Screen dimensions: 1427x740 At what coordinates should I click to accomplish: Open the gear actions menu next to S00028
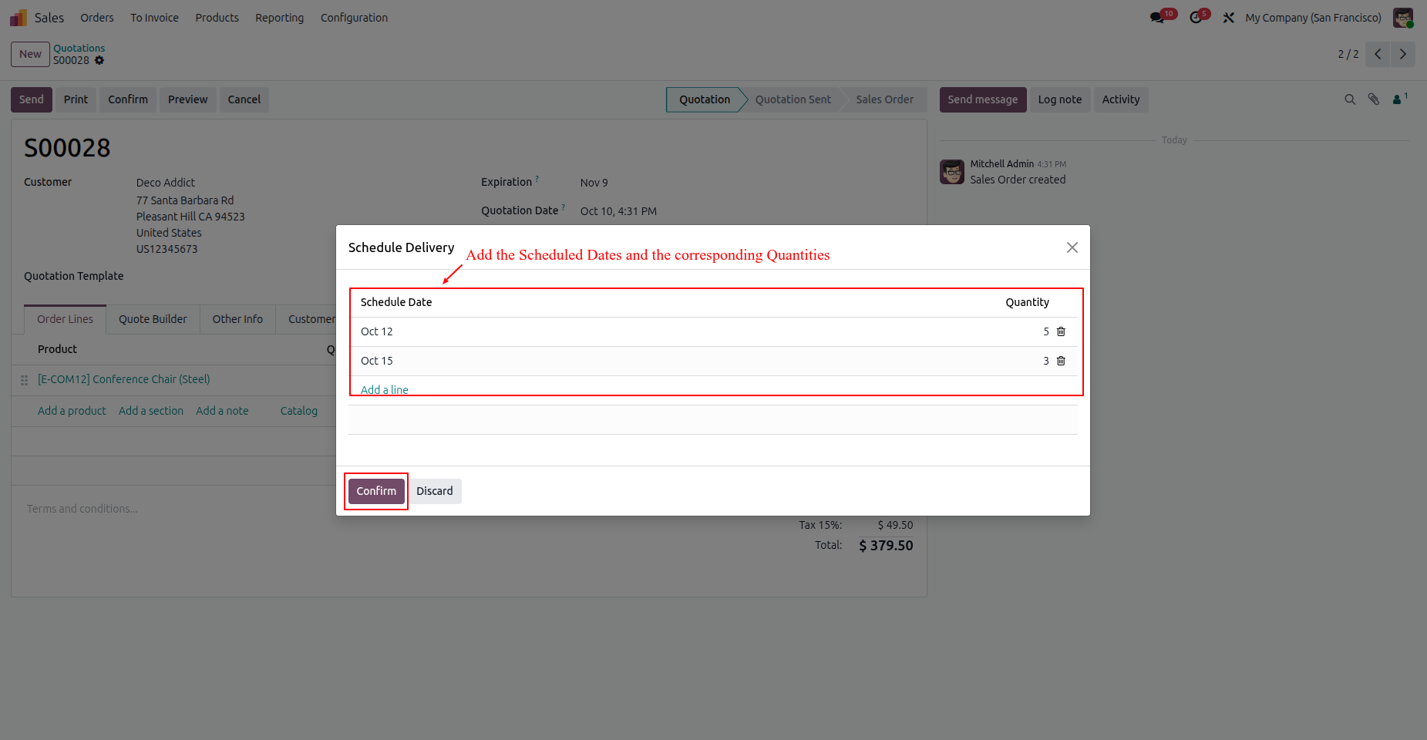(99, 60)
